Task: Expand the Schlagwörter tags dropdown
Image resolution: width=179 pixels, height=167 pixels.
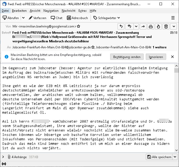Action: click(x=107, y=18)
